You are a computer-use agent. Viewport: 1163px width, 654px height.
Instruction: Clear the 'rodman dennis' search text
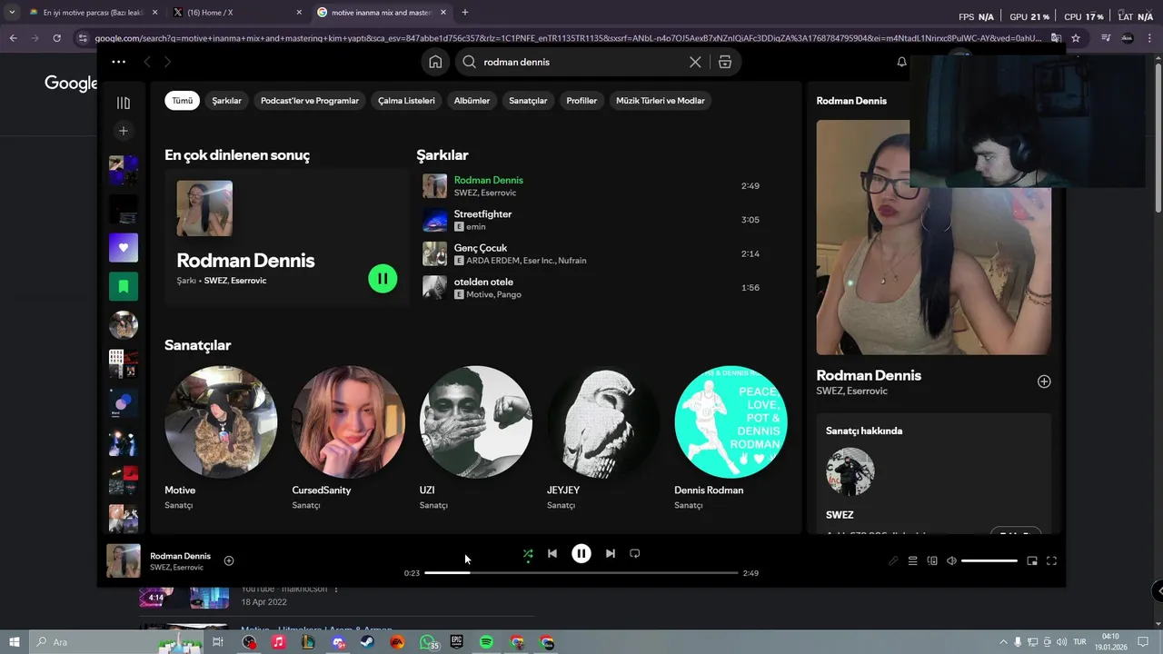(695, 62)
